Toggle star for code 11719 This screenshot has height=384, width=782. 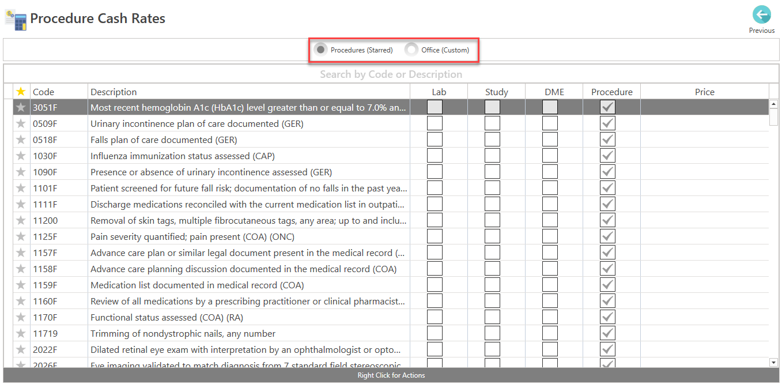[x=21, y=333]
